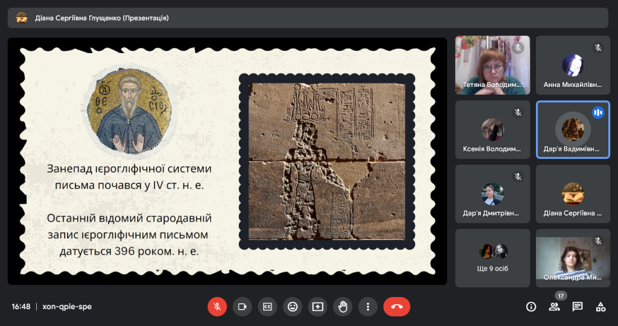Viewport: 618px width, 326px height.
Task: Turn on the camera button
Action: pyautogui.click(x=243, y=307)
